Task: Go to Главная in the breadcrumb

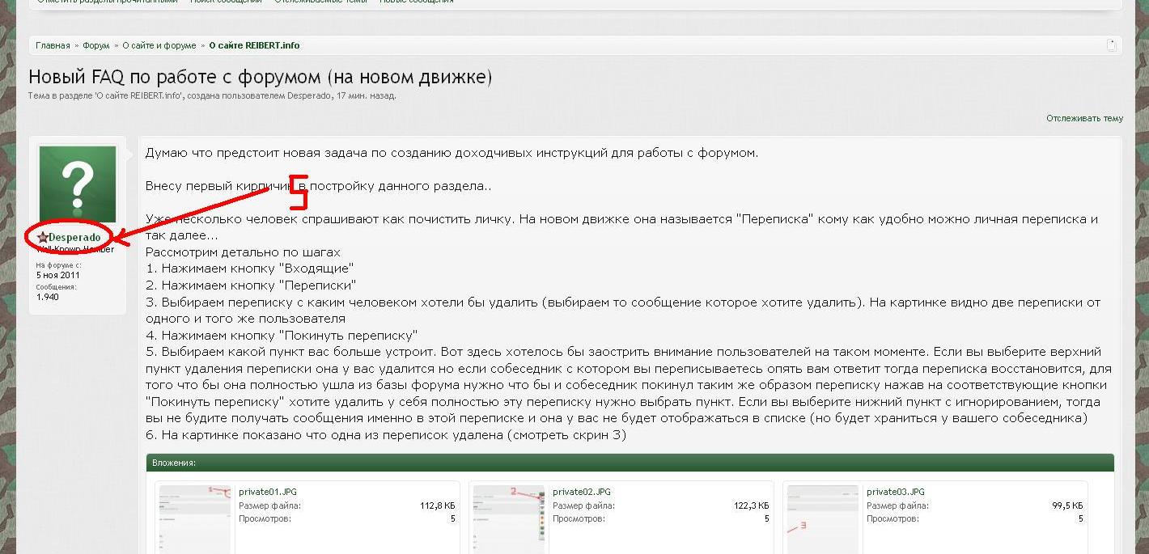Action: (53, 45)
